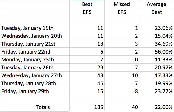Viewport: 174px width, 112px height.
Task: Click the Wednesday, January 20th cell
Action: click(x=35, y=36)
